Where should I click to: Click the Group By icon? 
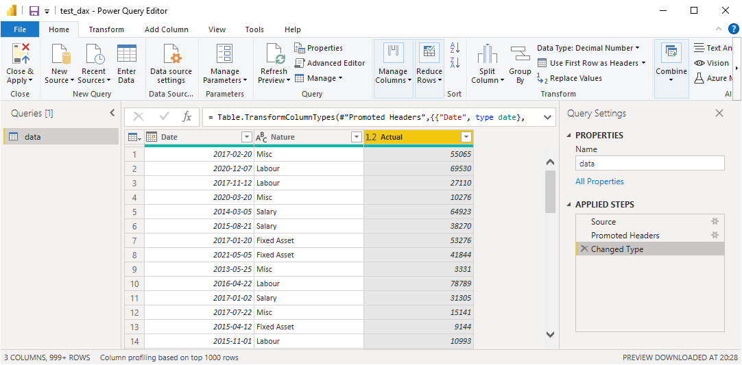pos(520,54)
